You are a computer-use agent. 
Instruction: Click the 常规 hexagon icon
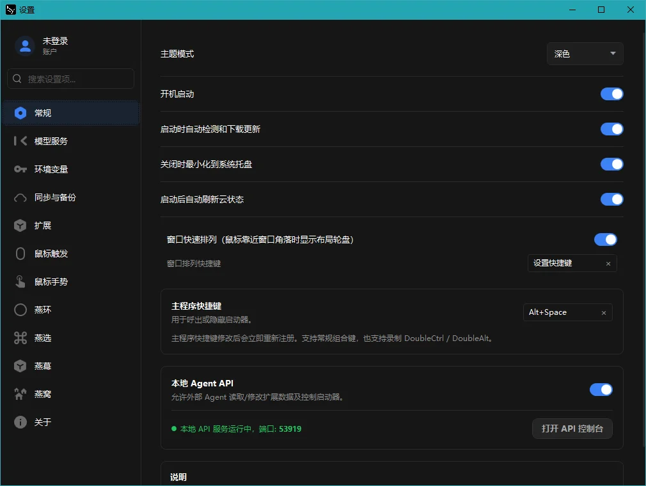(x=20, y=113)
